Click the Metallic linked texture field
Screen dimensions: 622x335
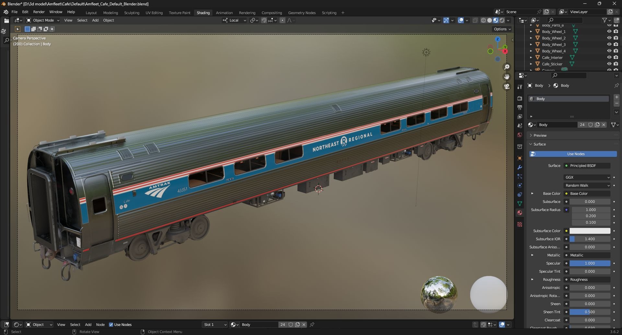coord(587,255)
